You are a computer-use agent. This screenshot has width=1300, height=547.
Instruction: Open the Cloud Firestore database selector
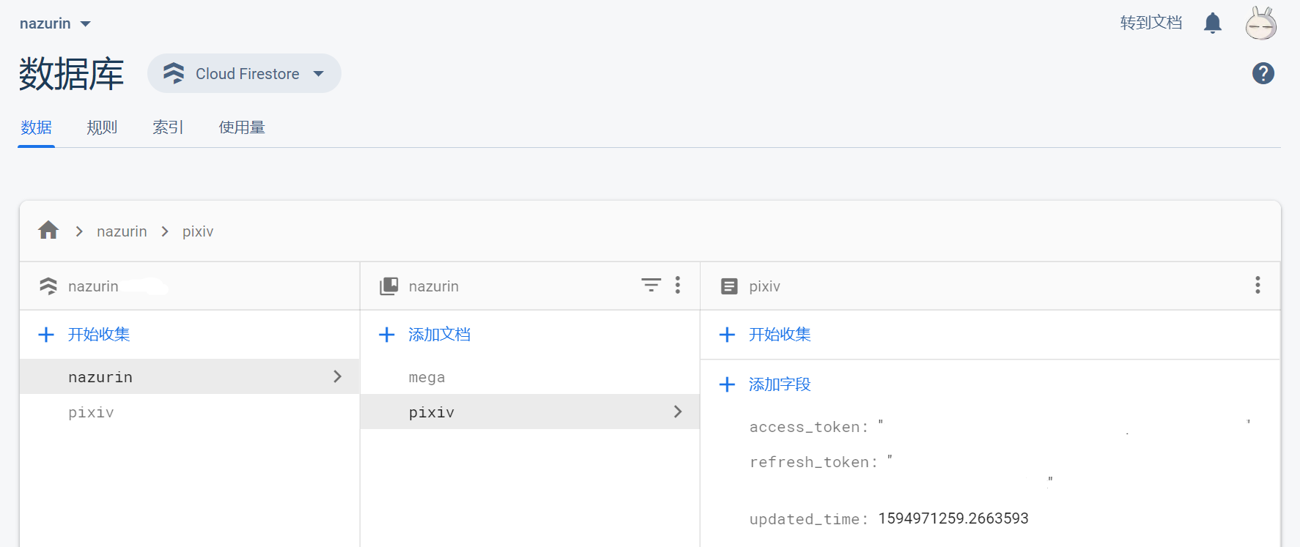pyautogui.click(x=244, y=73)
